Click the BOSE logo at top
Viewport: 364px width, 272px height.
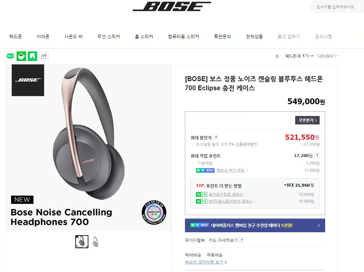[x=172, y=7]
